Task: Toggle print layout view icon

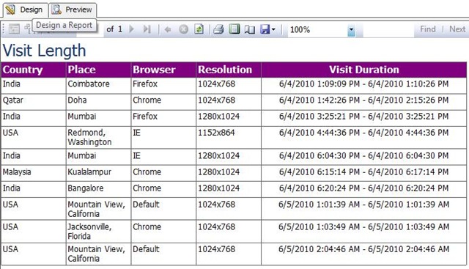Action: tap(234, 29)
